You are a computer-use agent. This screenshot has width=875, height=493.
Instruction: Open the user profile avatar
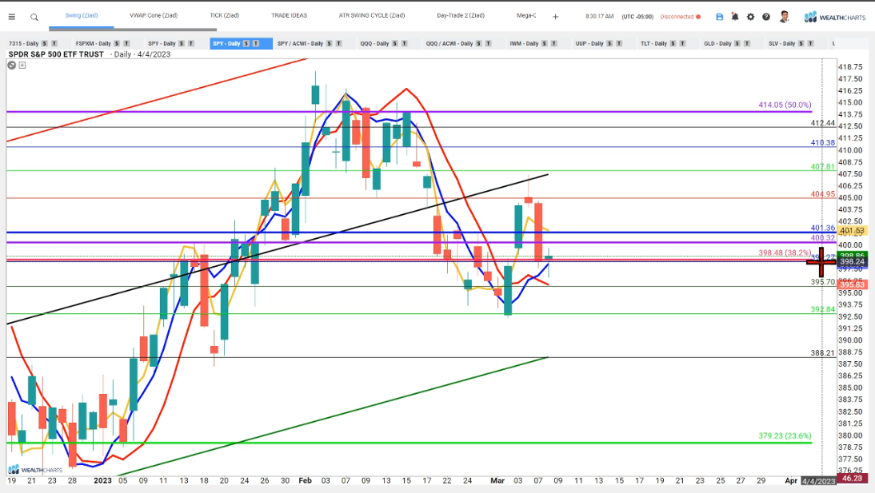pyautogui.click(x=784, y=17)
